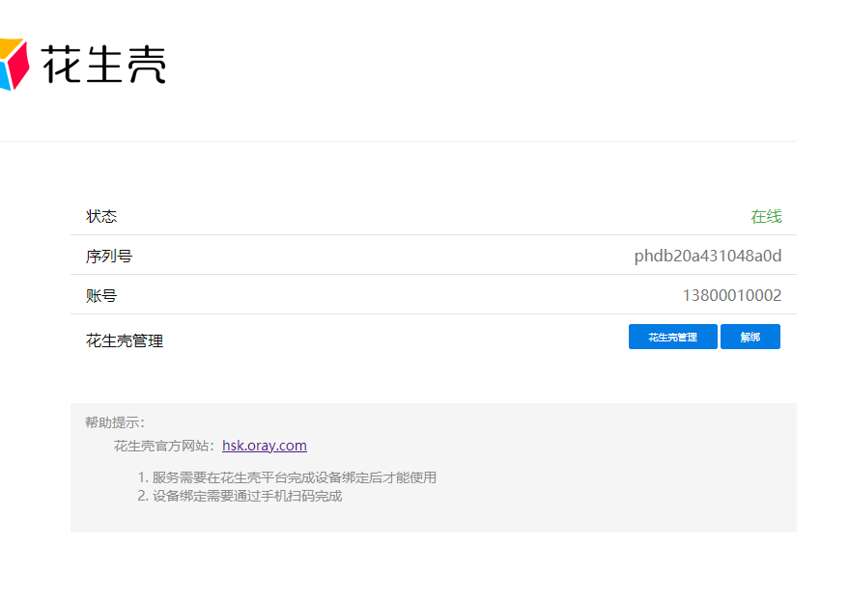Click help tip 1 about 设备绑定后才能使用
Screen dimensions: 849x598
(x=294, y=477)
